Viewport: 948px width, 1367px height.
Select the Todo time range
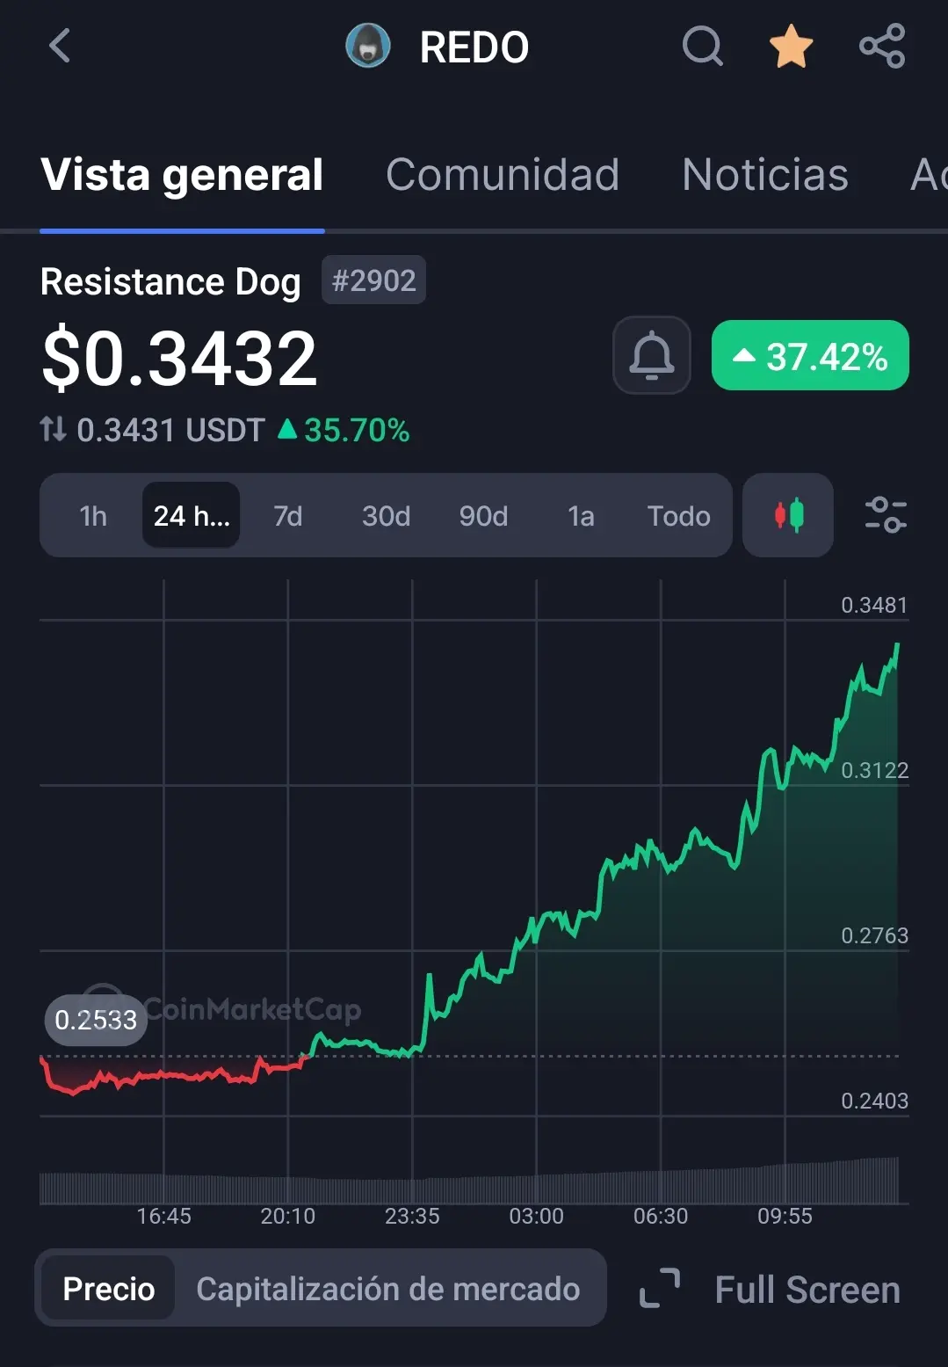[679, 516]
